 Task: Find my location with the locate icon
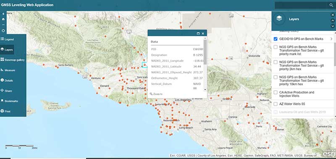point(3,31)
